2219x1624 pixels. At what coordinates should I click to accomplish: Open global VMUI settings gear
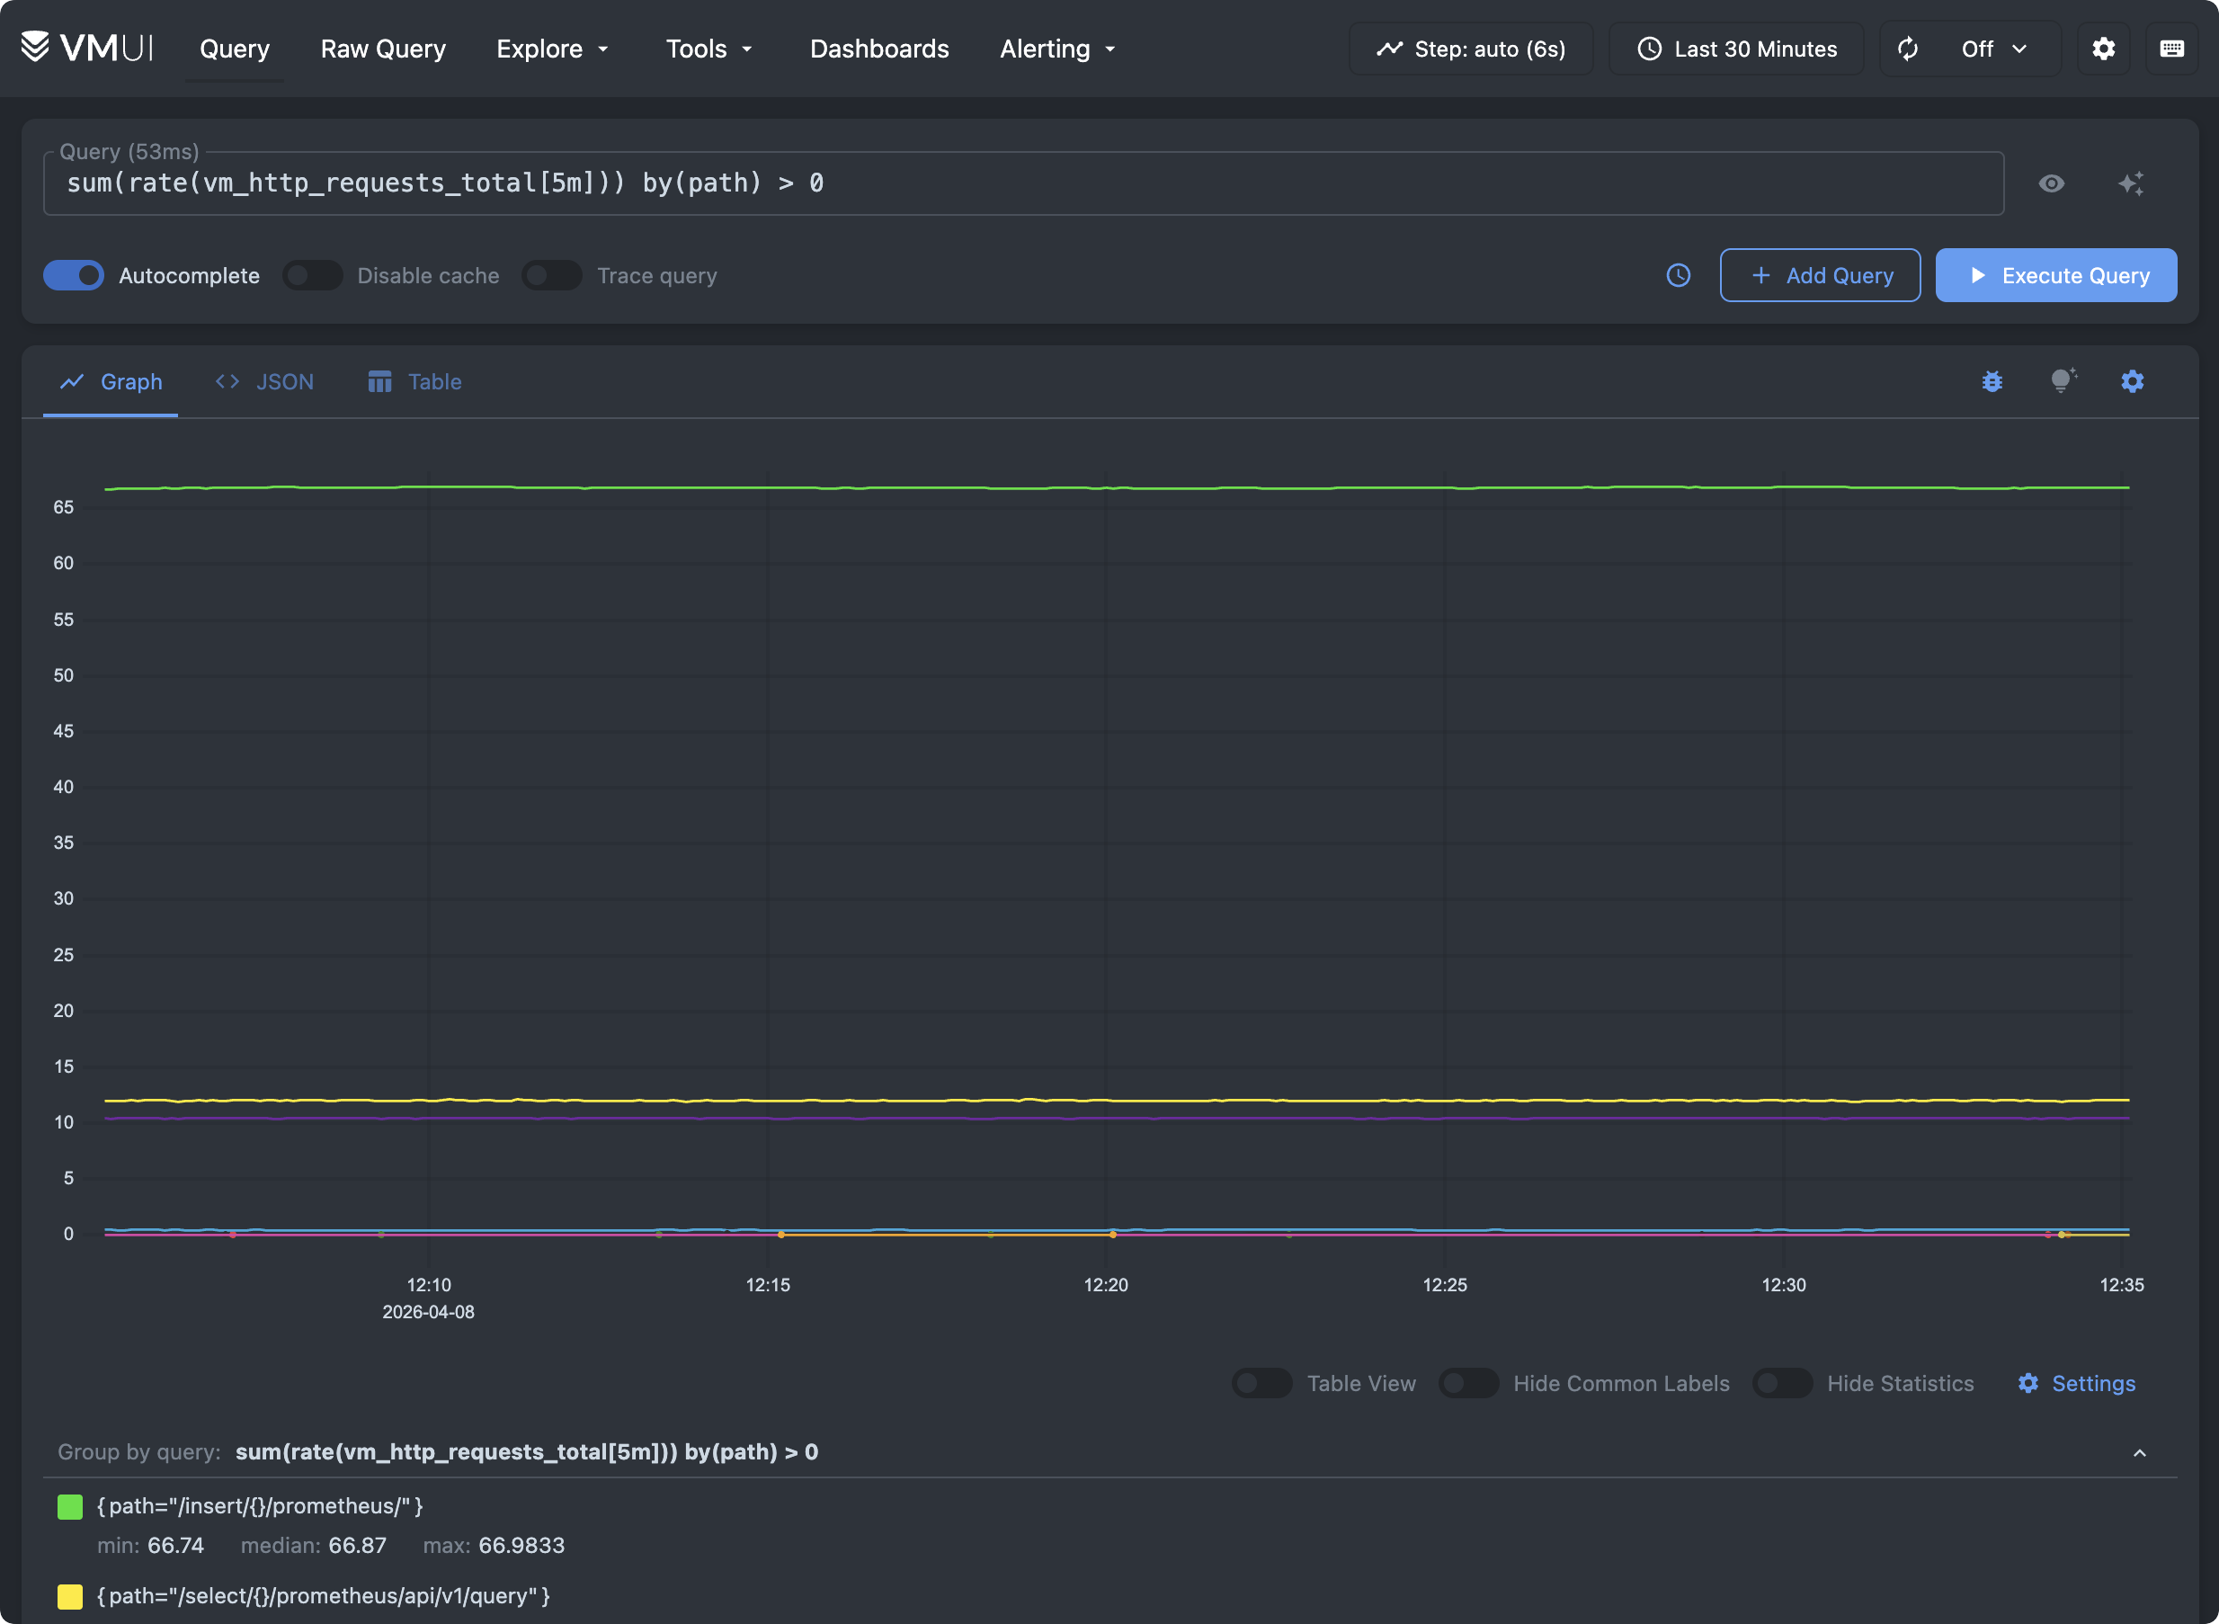coord(2103,49)
